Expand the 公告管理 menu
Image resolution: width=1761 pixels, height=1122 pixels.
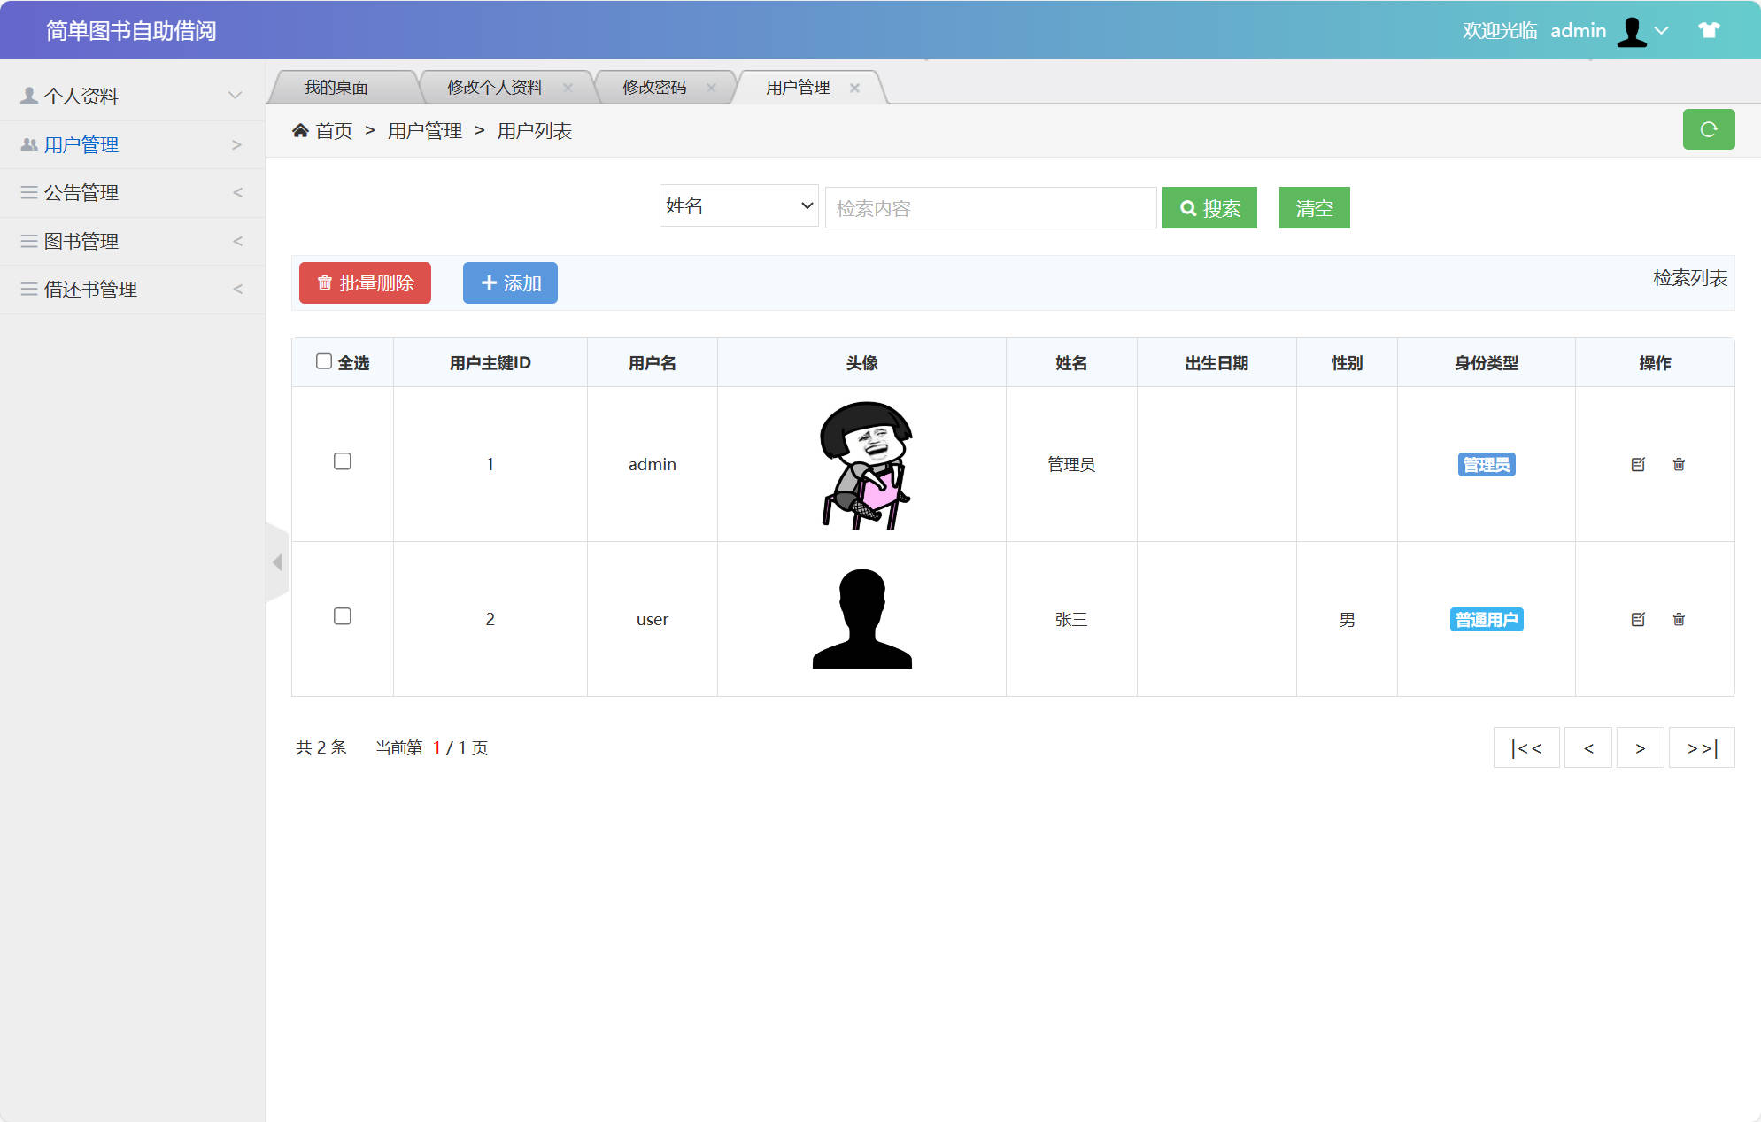click(81, 192)
